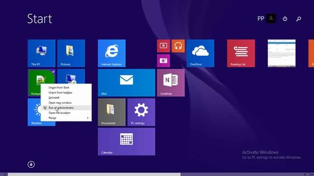Viewport: 314px width, 176px height.
Task: Open the Mail tile
Action: [127, 83]
